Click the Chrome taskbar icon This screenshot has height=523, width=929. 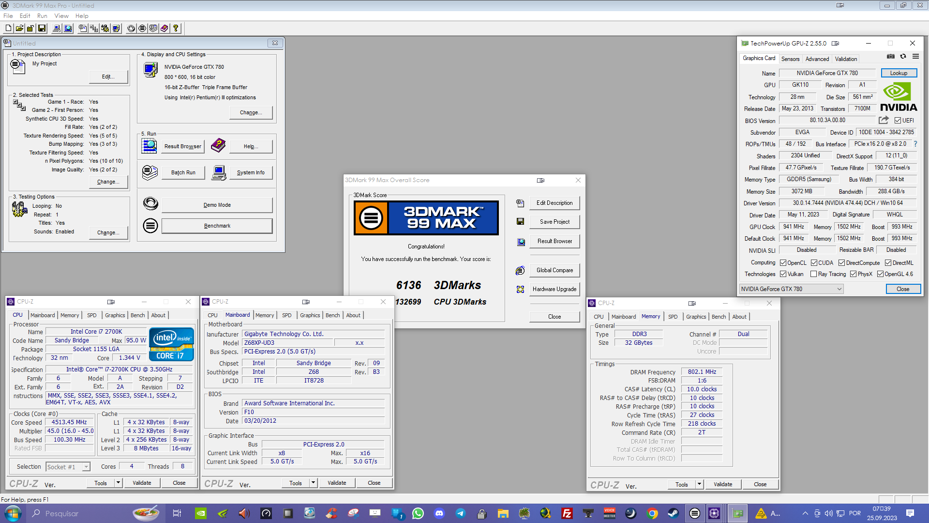[x=652, y=513]
